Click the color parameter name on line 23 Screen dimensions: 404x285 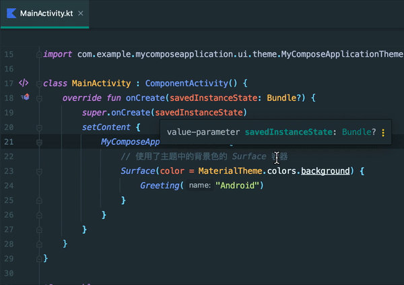tap(172, 171)
